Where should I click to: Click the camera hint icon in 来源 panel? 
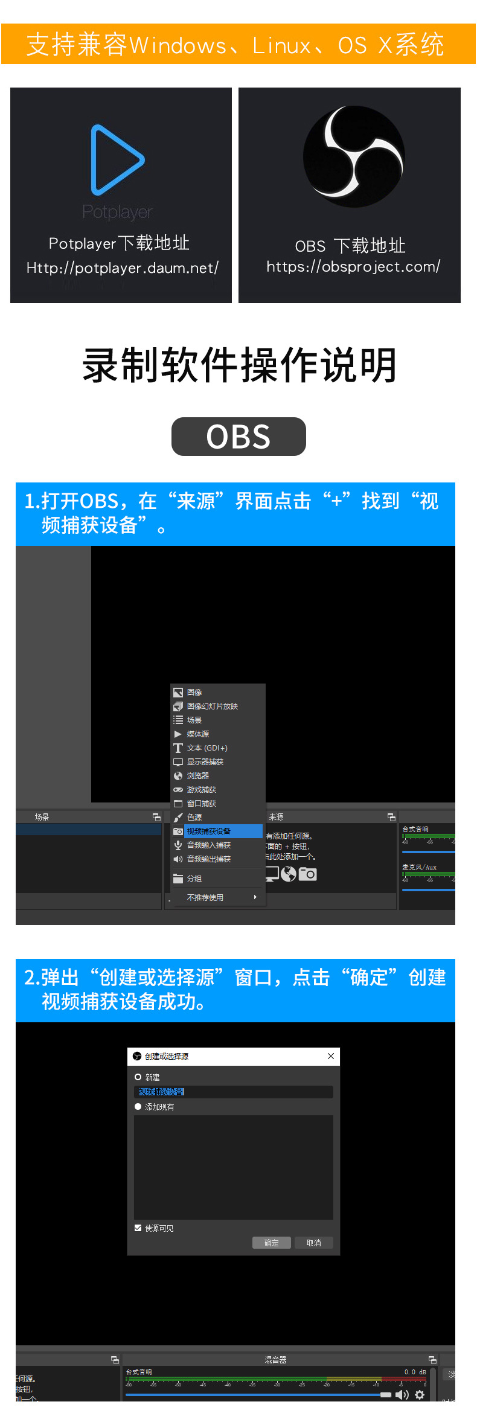pos(308,874)
